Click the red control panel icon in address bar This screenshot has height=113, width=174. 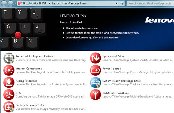click(x=19, y=3)
